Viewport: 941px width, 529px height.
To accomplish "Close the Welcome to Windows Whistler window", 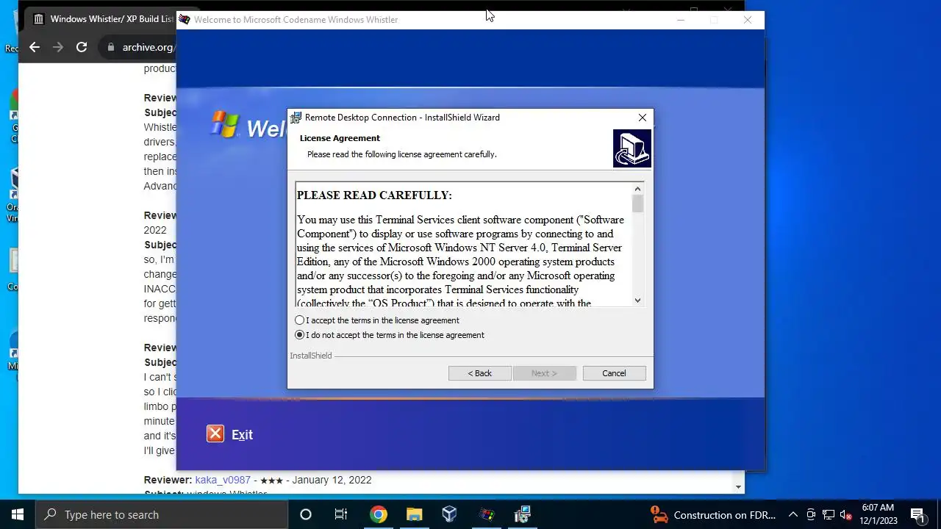I will (748, 20).
